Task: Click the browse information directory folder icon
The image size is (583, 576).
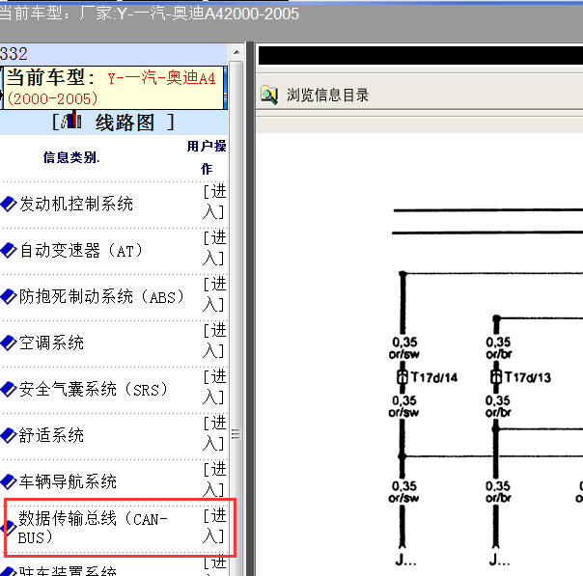Action: coord(269,95)
